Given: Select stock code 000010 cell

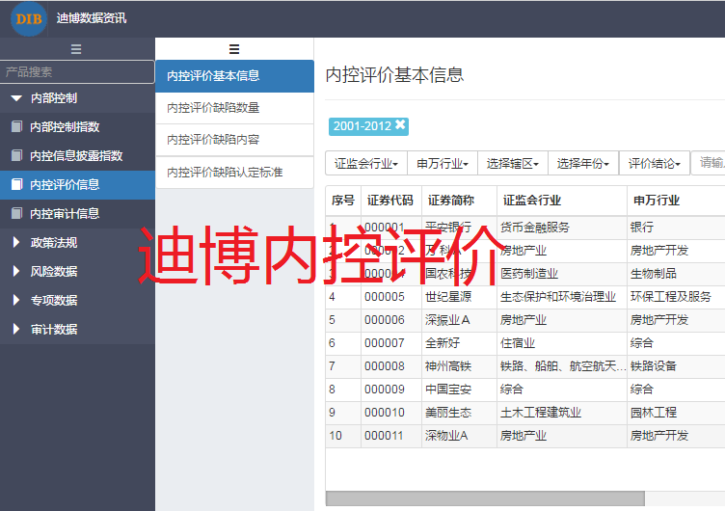Looking at the screenshot, I should pos(390,413).
